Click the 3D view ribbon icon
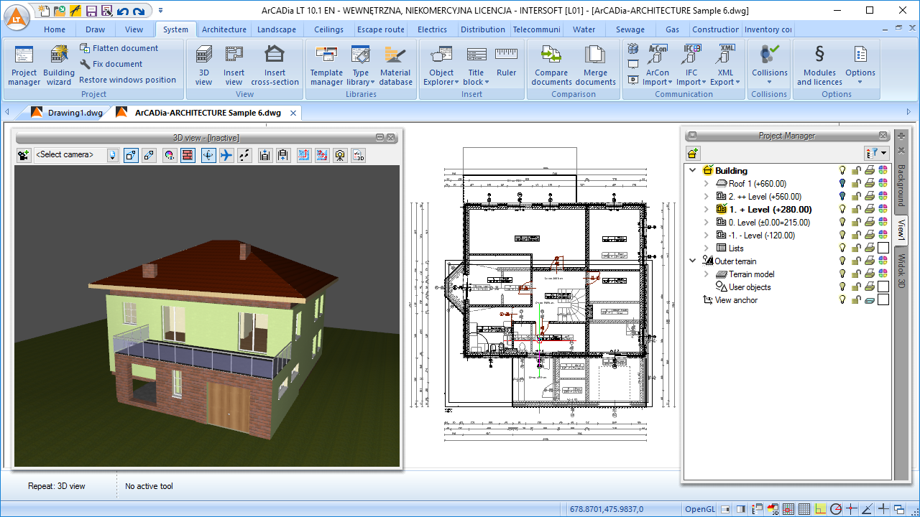The width and height of the screenshot is (920, 517). click(x=204, y=65)
